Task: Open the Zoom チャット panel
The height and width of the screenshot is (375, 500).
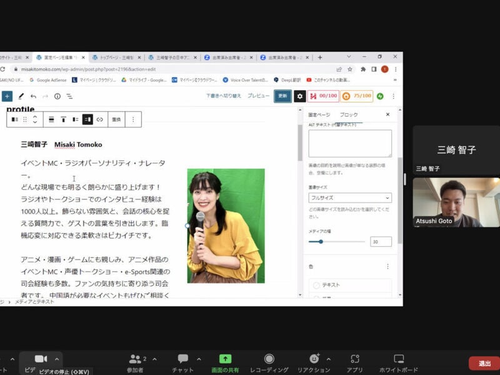Action: pos(182,363)
